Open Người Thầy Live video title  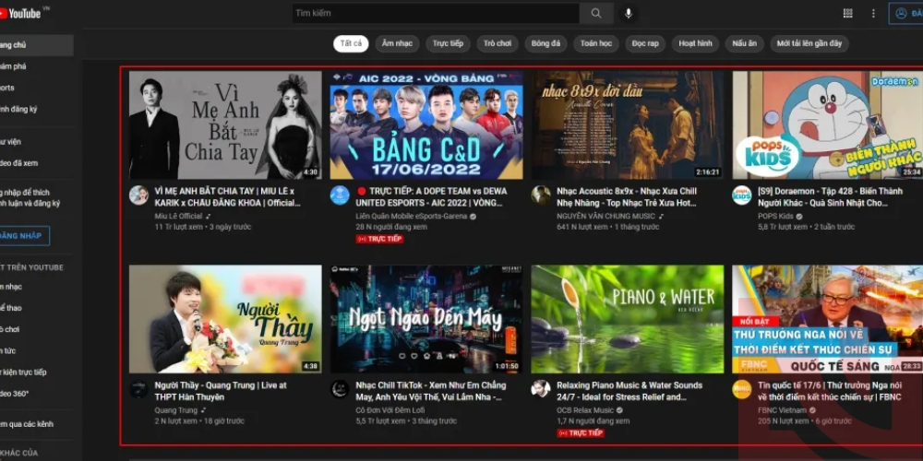pyautogui.click(x=221, y=391)
